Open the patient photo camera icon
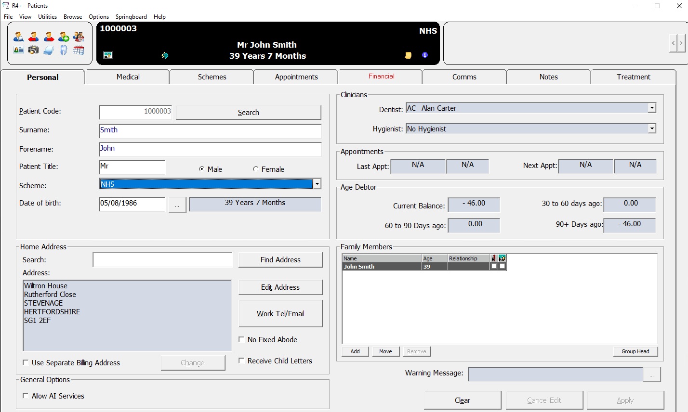 33,50
